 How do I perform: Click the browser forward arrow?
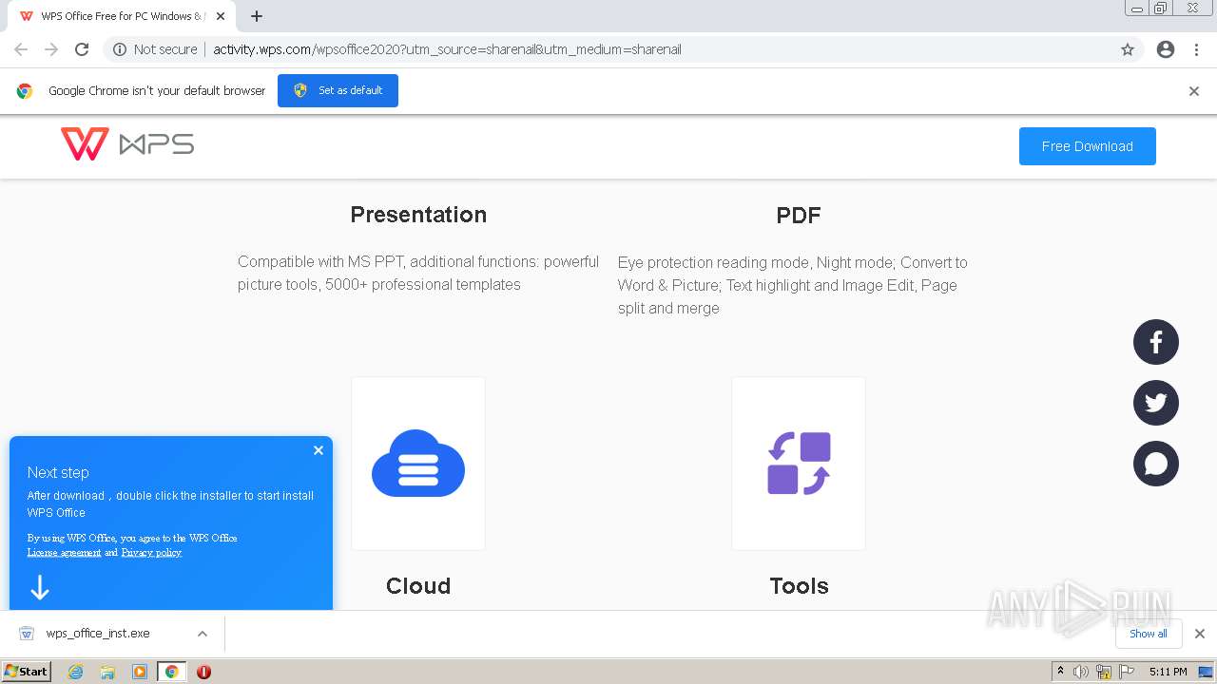(51, 49)
